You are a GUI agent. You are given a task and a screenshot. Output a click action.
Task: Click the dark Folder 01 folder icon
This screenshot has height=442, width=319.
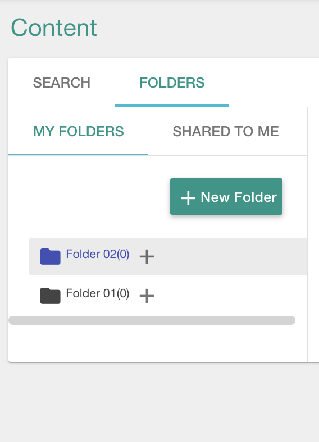pyautogui.click(x=50, y=296)
